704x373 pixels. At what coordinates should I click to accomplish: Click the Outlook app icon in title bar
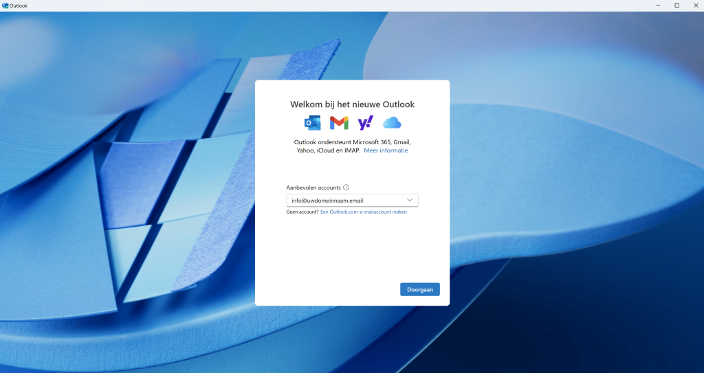click(x=5, y=5)
